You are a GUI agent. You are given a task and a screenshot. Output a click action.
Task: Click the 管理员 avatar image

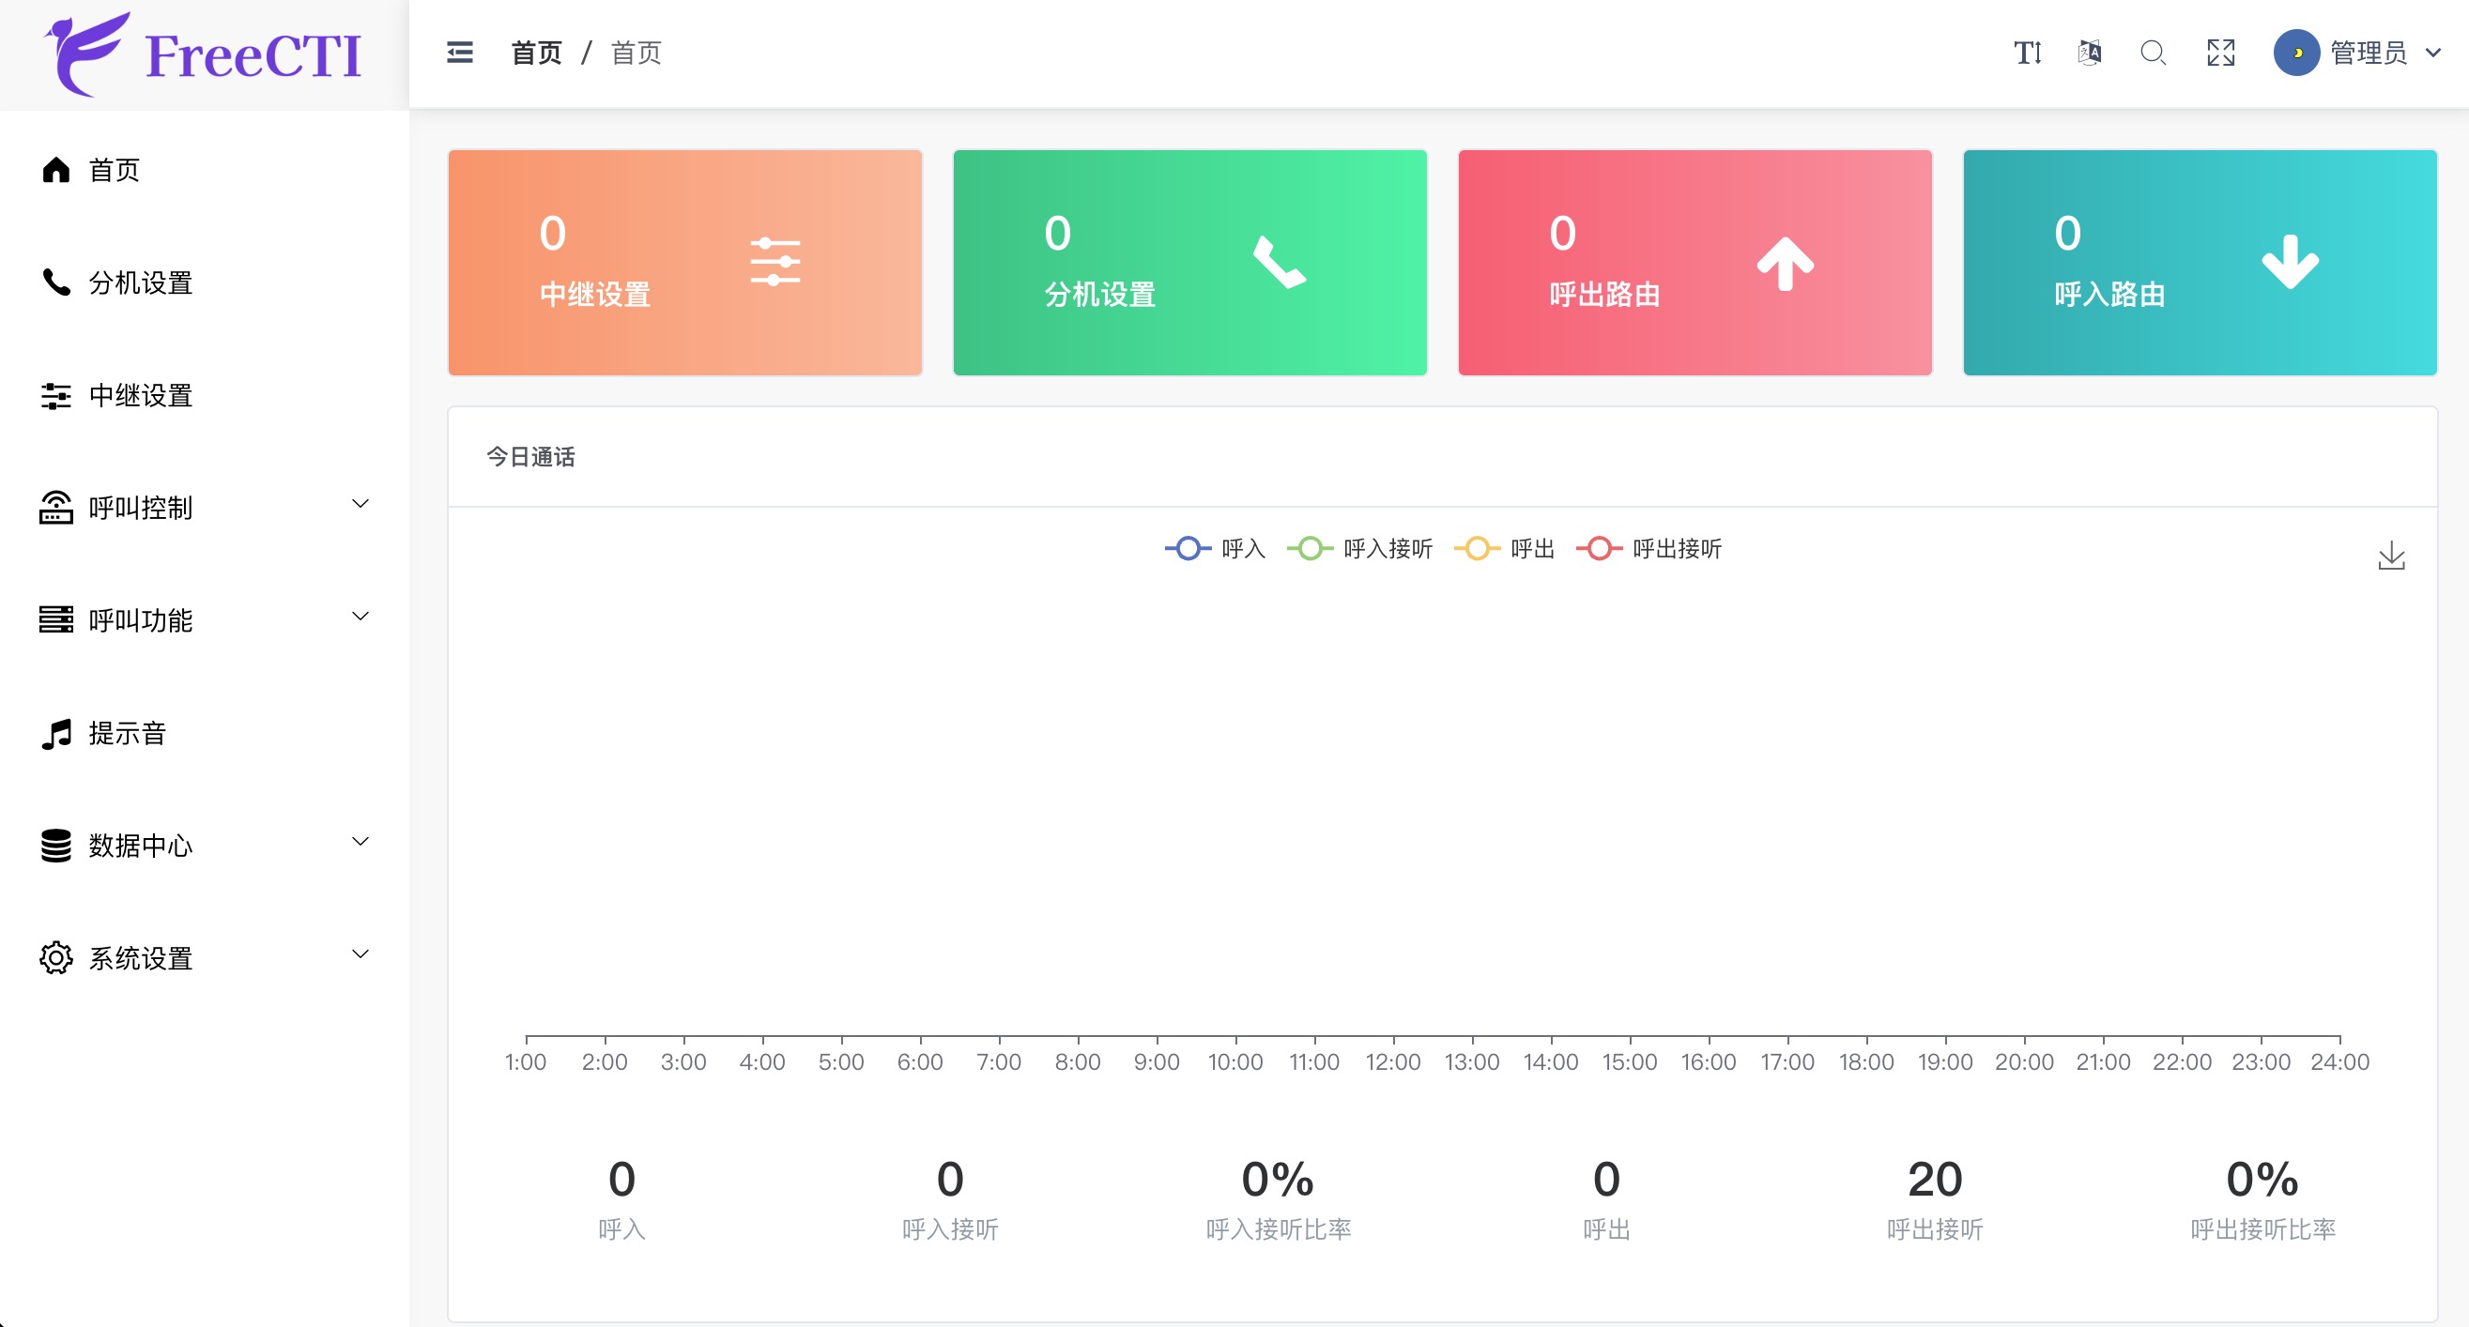tap(2297, 53)
